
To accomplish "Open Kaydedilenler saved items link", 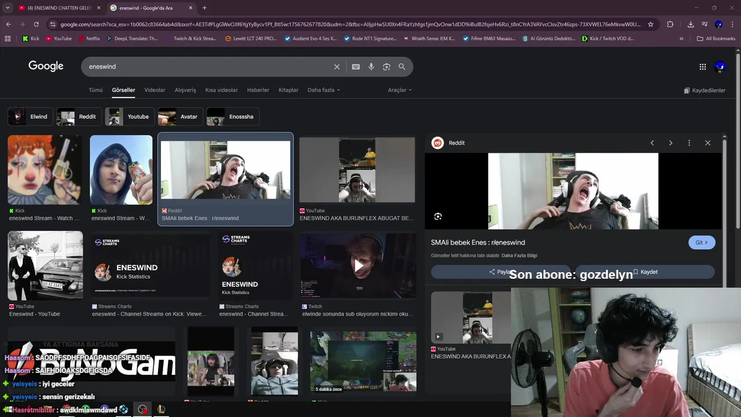I will point(705,90).
